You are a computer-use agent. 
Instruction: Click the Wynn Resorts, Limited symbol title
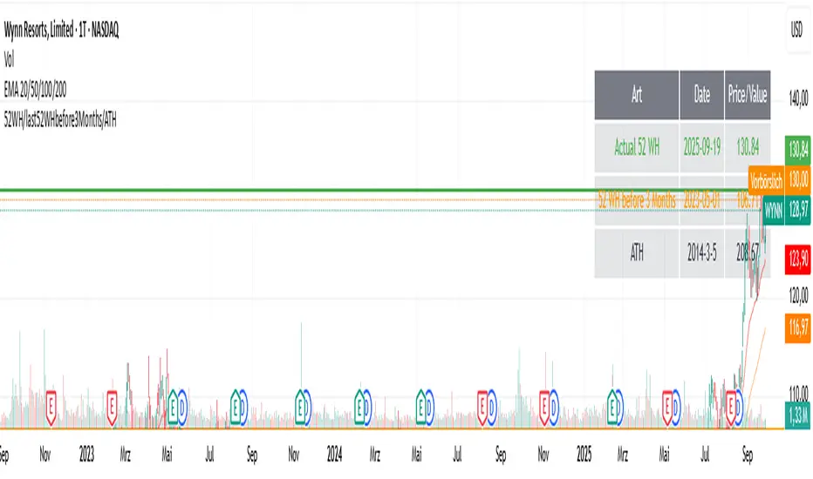coord(61,30)
